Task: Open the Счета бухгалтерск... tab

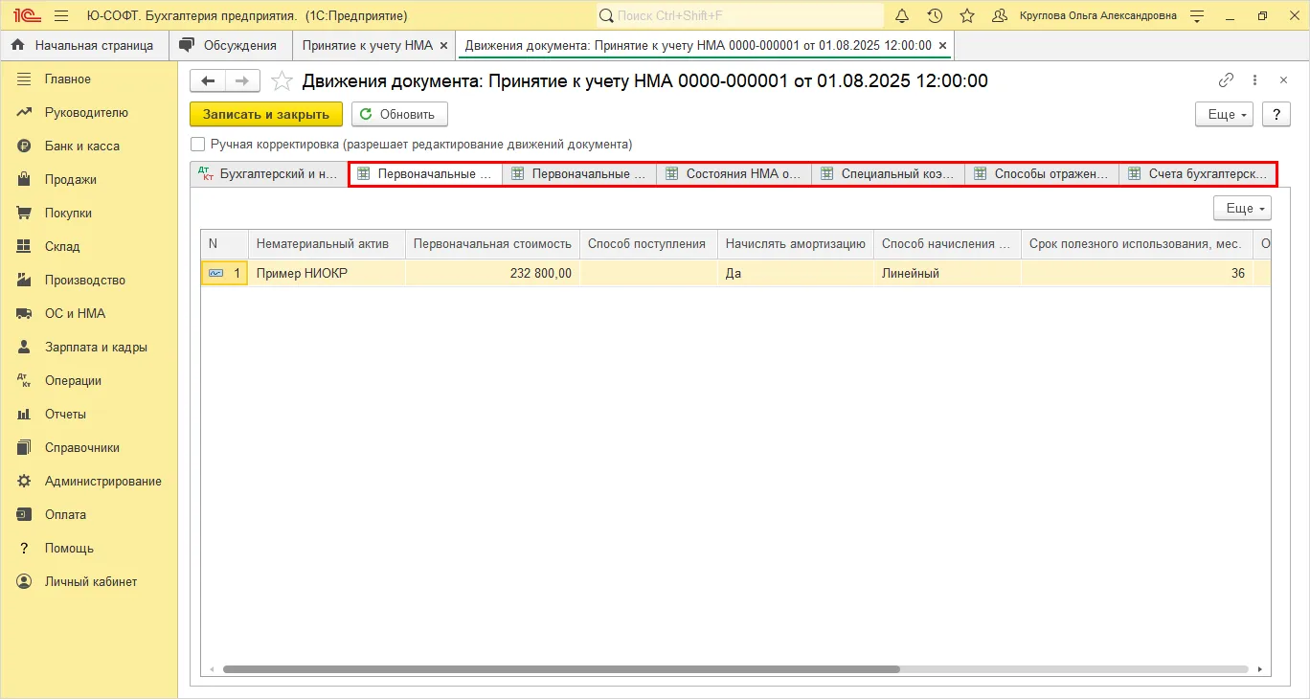Action: (x=1197, y=174)
